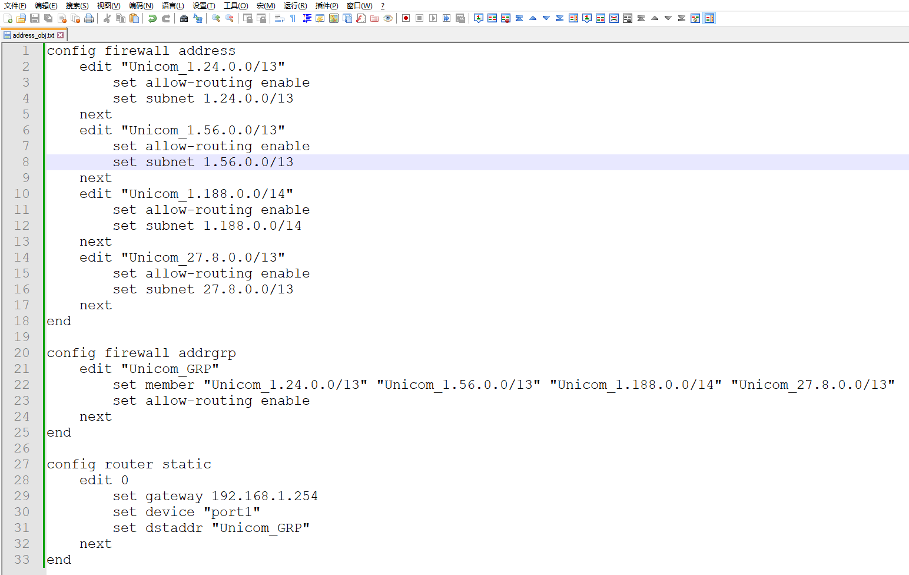Save the current document
Screen dimensions: 909x575
35,18
